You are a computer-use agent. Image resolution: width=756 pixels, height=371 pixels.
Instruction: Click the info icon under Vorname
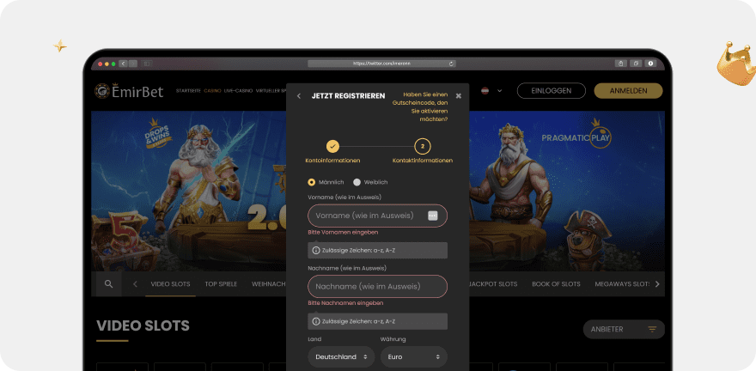point(316,251)
